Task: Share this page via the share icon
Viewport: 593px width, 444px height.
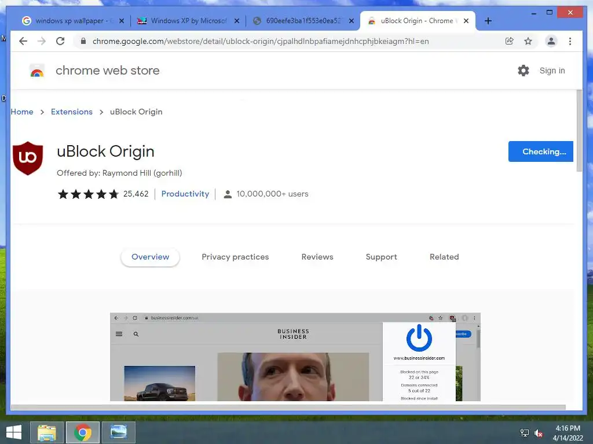Action: point(510,41)
